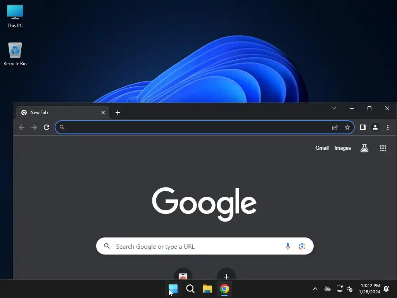The width and height of the screenshot is (397, 298).
Task: Click Chrome's forward navigation arrow
Action: point(34,127)
